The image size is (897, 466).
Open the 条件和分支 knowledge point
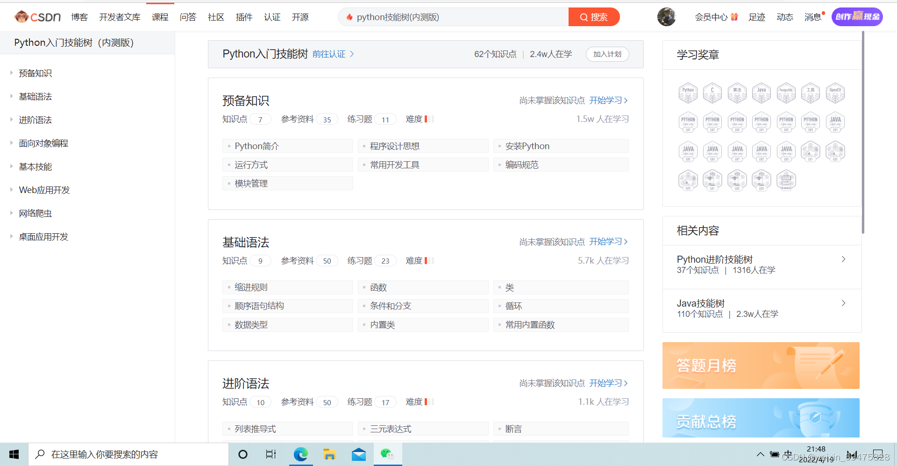tap(423, 306)
